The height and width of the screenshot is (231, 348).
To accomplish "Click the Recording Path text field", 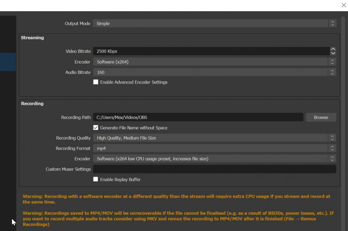I will pyautogui.click(x=198, y=117).
